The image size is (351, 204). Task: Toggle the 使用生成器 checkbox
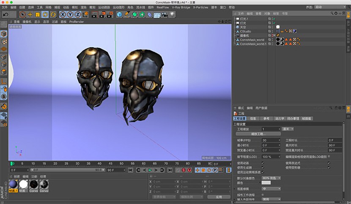tap(263, 167)
